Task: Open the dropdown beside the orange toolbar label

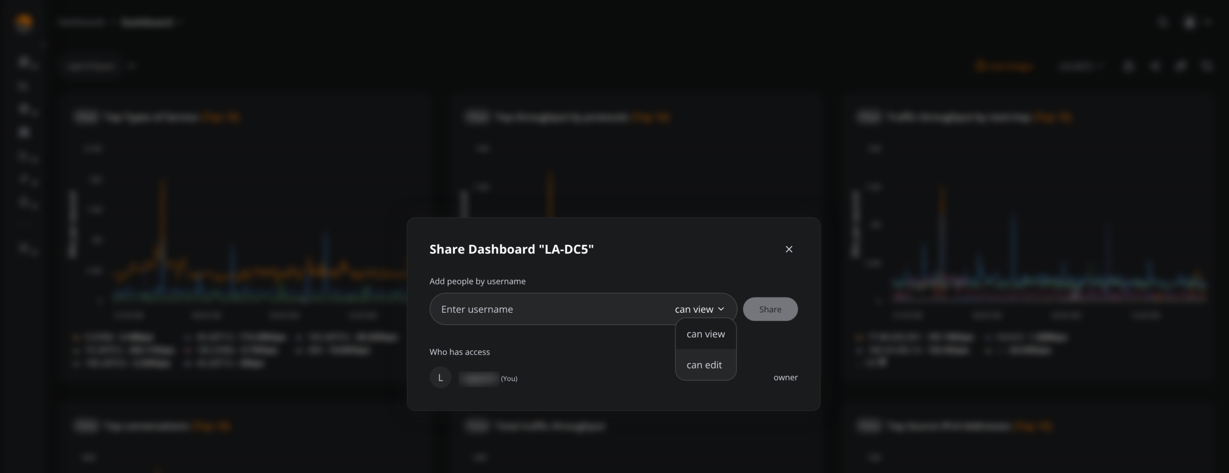Action: (1080, 66)
